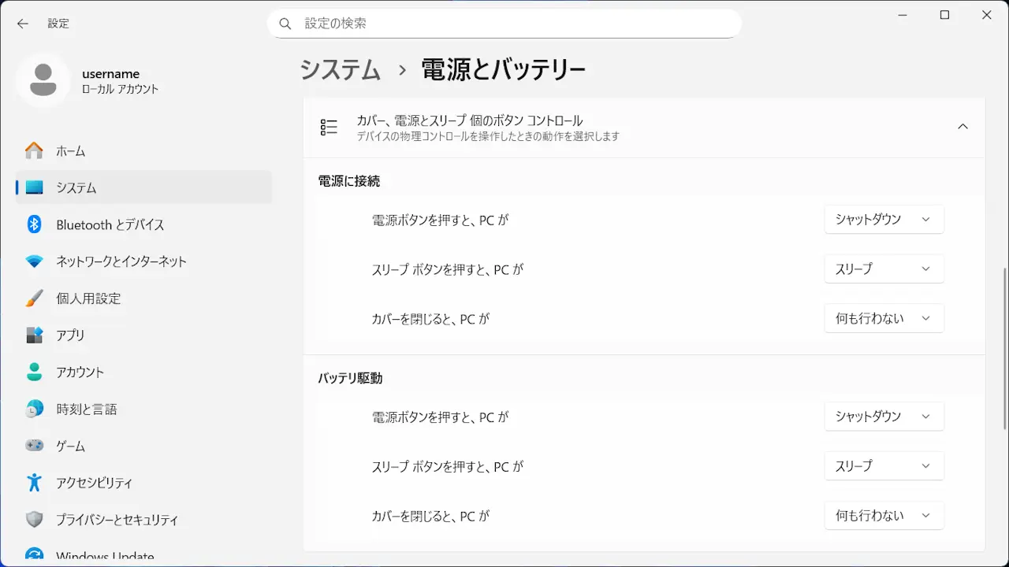The height and width of the screenshot is (567, 1009).
Task: Select プライバシーとセキュリティ in the sidebar
Action: 117,520
